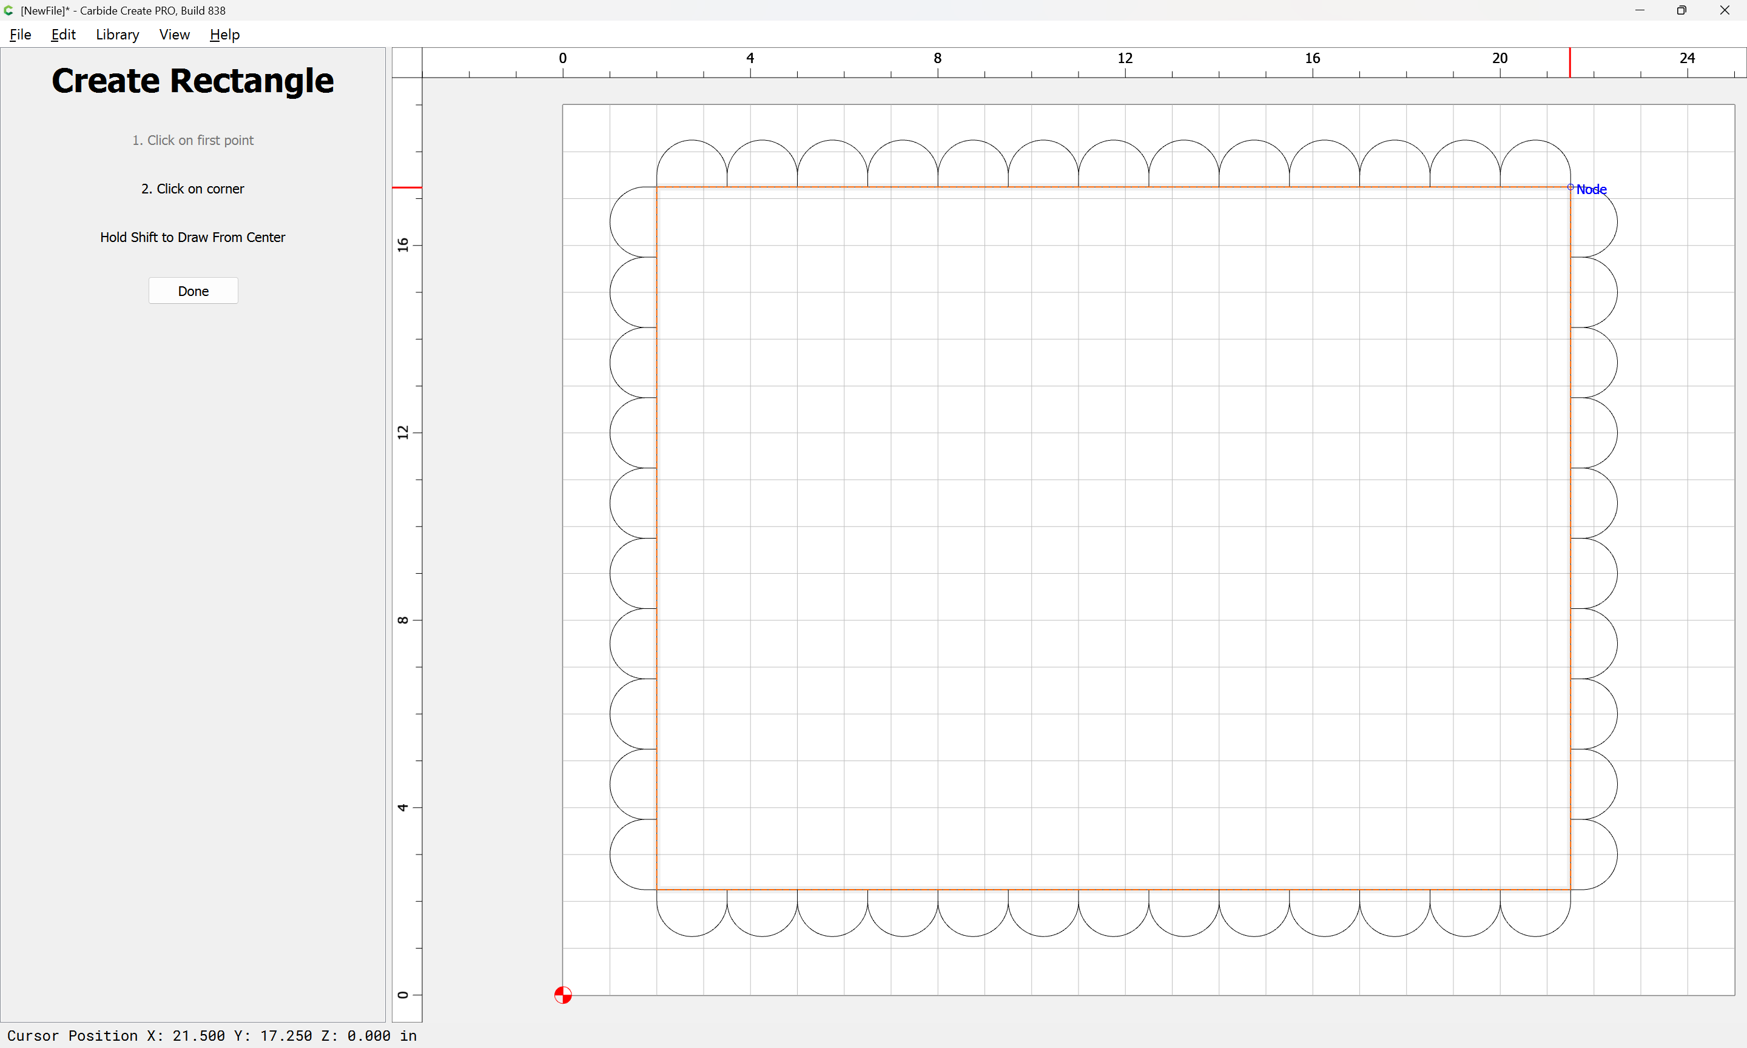Open the View menu
This screenshot has width=1747, height=1048.
173,35
